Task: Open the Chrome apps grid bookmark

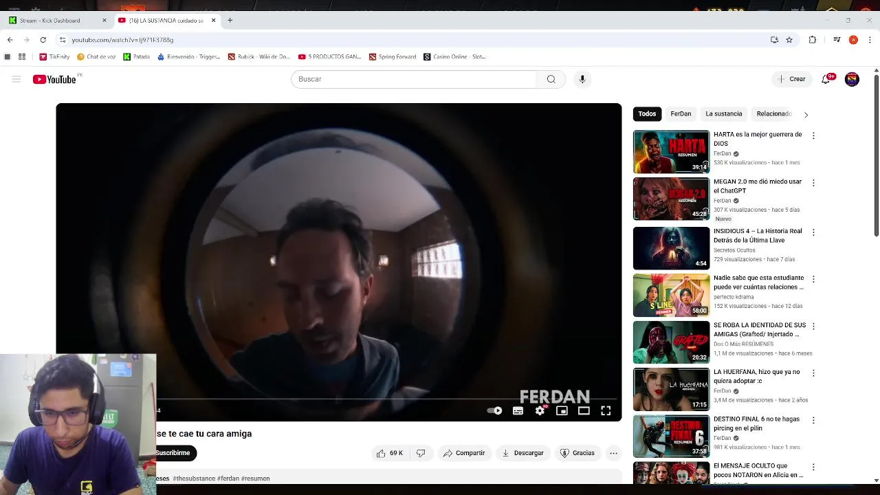Action: pos(22,57)
